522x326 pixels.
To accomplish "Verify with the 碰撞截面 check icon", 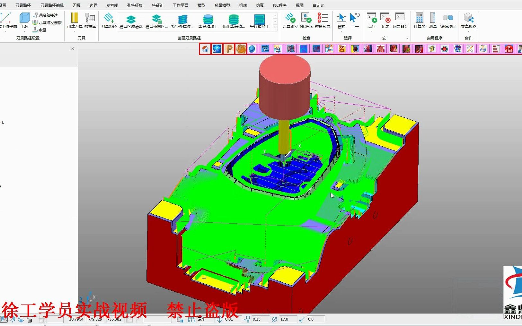I will click(x=323, y=21).
